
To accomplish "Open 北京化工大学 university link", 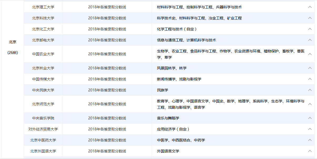I will pyautogui.click(x=43, y=29).
